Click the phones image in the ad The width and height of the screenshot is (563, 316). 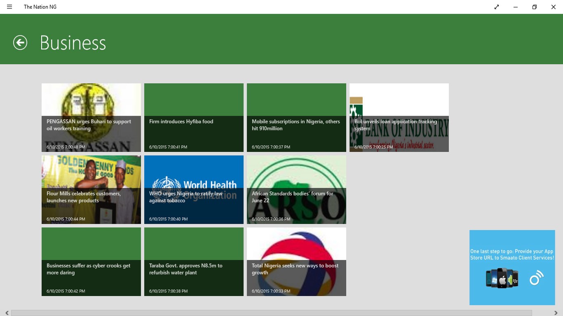[502, 278]
